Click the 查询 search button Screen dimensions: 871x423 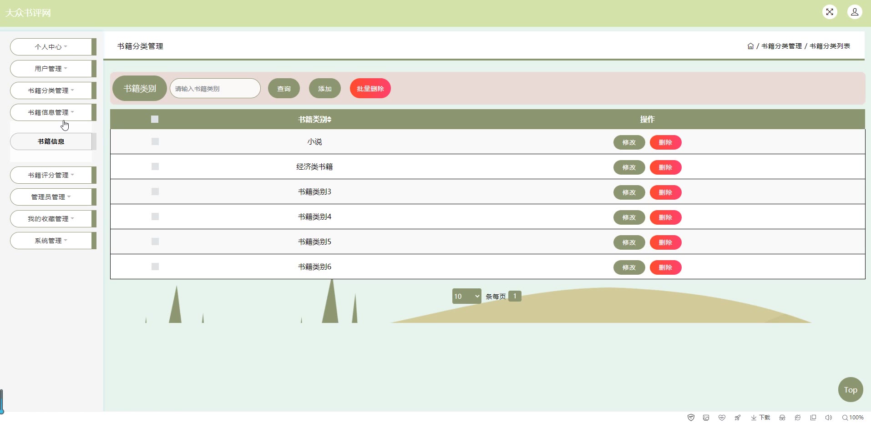284,88
